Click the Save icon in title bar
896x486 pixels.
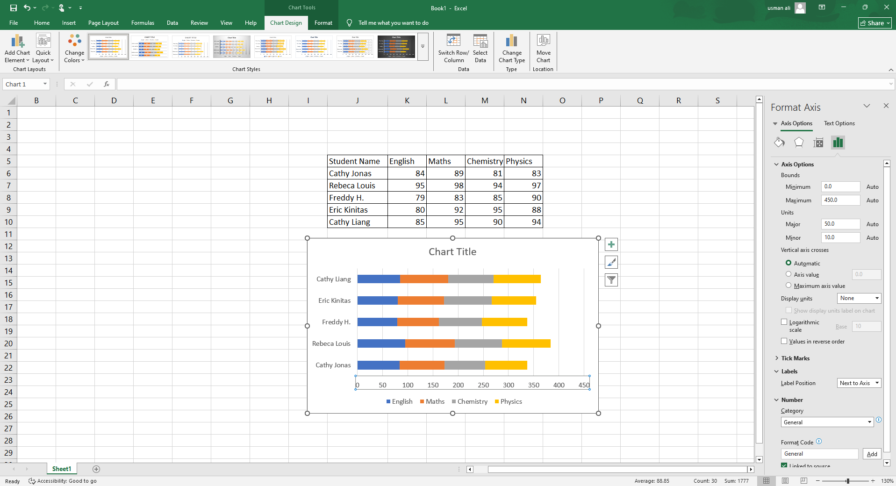pyautogui.click(x=14, y=8)
